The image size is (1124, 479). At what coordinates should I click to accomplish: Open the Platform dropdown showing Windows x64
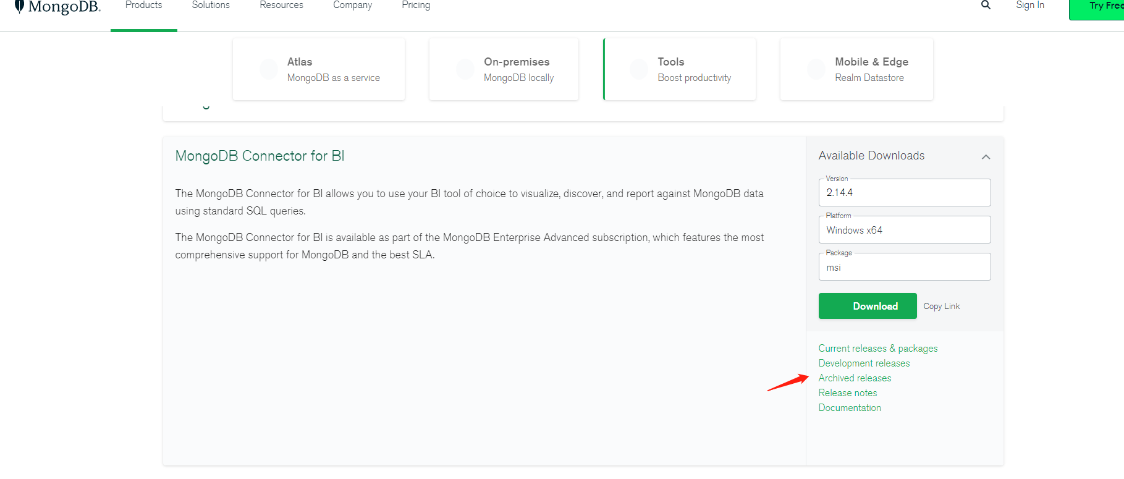click(x=905, y=230)
